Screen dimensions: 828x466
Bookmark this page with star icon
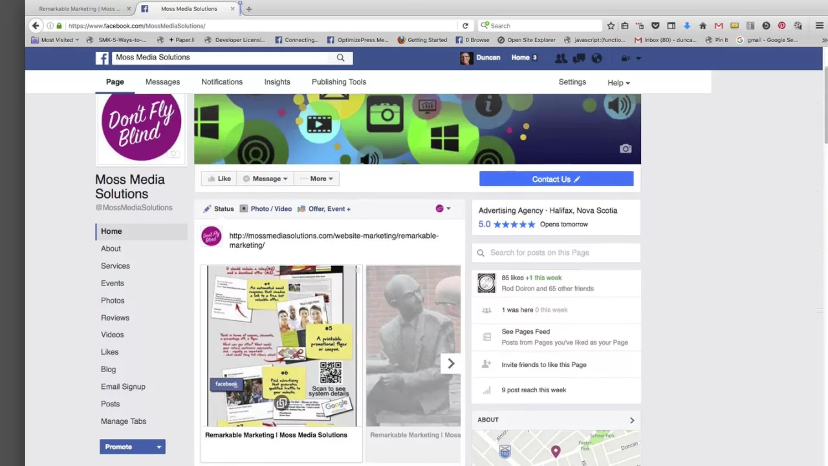click(611, 26)
